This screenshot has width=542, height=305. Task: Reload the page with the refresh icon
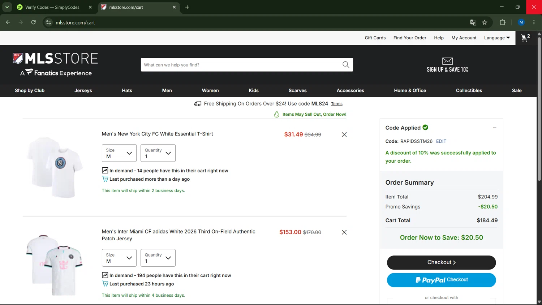[33, 22]
